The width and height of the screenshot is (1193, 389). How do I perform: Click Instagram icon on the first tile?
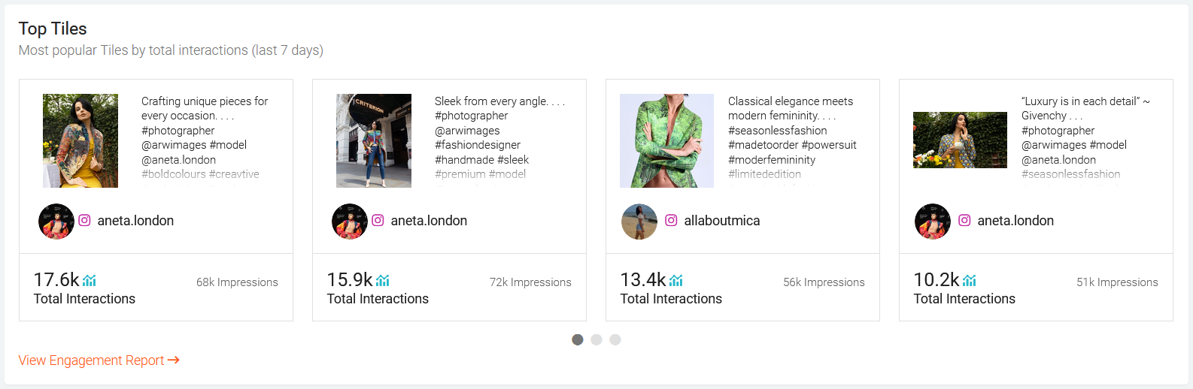coord(85,221)
